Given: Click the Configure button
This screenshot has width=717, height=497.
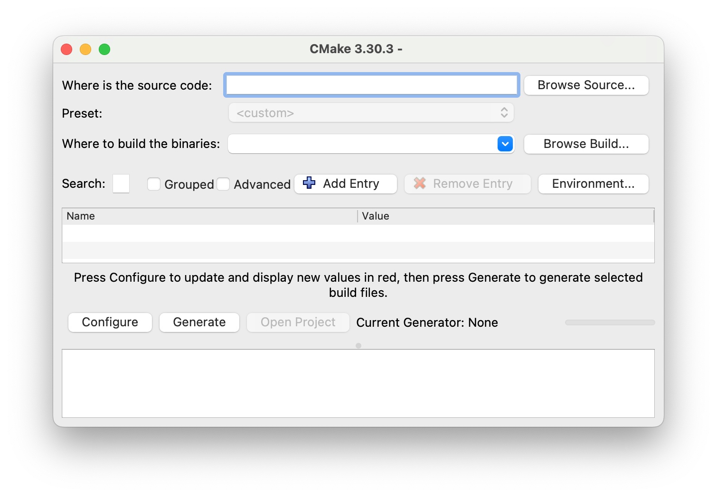Looking at the screenshot, I should click(x=110, y=322).
